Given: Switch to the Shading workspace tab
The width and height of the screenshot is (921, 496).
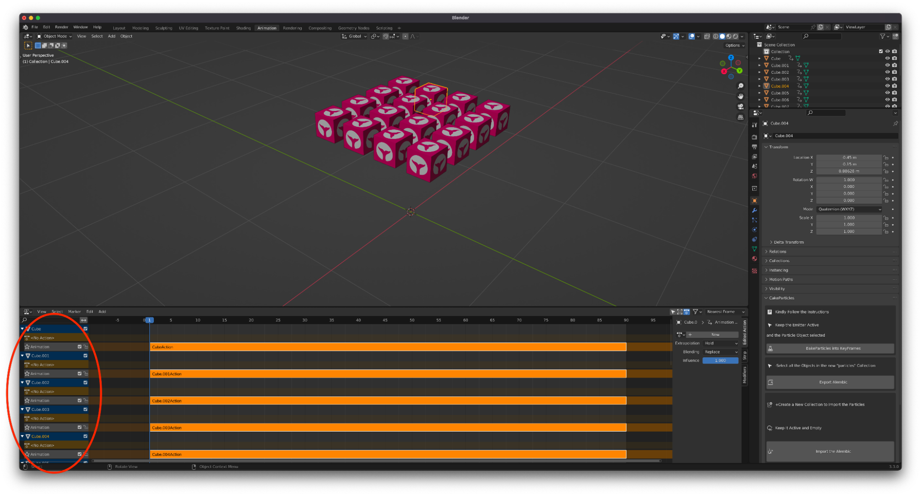Looking at the screenshot, I should click(243, 28).
